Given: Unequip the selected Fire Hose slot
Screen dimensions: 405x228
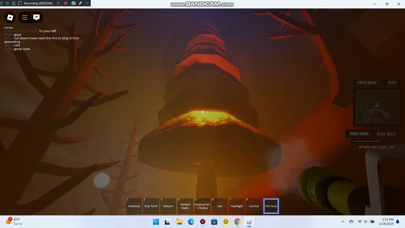Looking at the screenshot, I should pos(271,206).
